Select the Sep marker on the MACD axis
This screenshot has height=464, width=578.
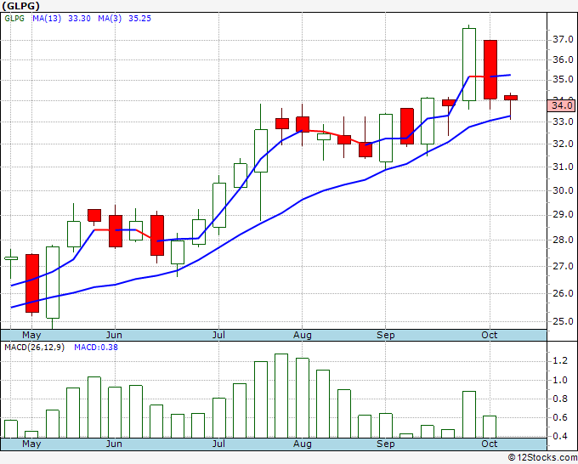(386, 444)
